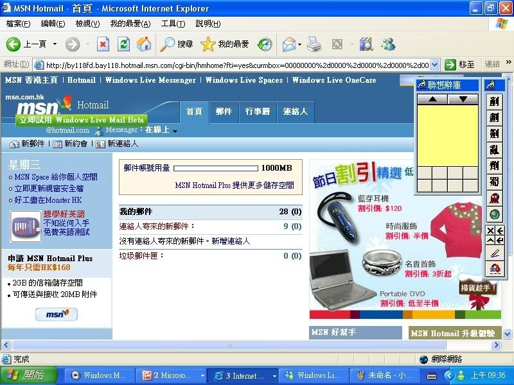Click the 想學好英語 ad thumbnail image
This screenshot has width=514, height=385.
(x=26, y=227)
